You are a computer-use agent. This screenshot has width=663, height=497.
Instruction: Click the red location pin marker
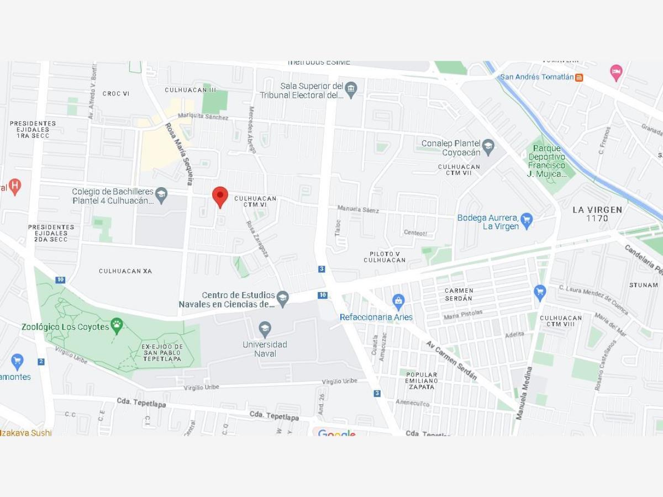[x=220, y=197]
